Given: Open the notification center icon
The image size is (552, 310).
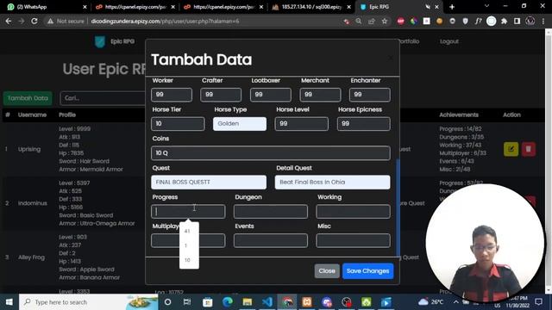Looking at the screenshot, I should pos(538,302).
